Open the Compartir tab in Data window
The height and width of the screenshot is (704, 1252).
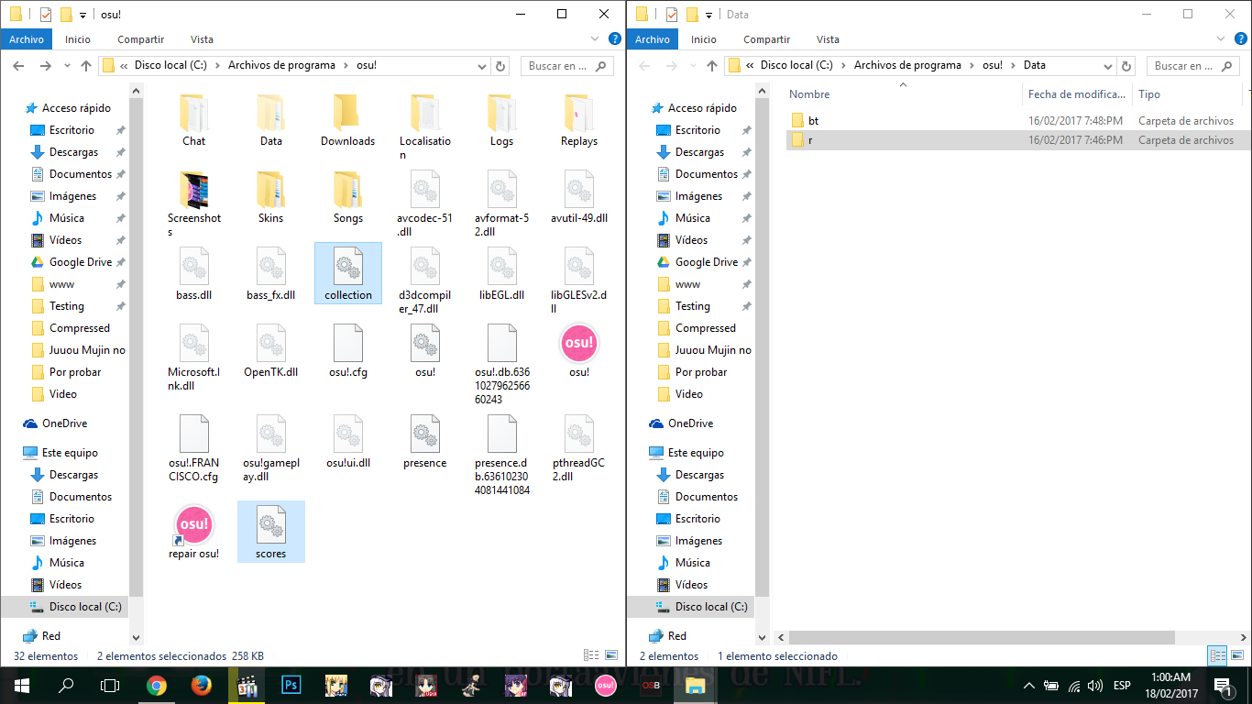tap(767, 39)
